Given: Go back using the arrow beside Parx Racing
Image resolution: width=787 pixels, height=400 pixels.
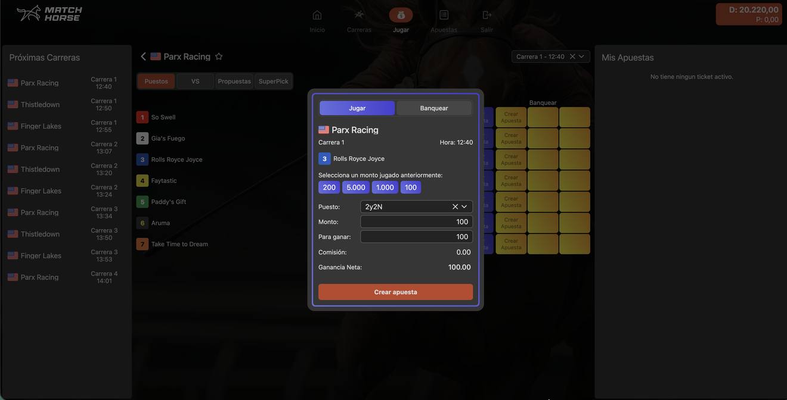Looking at the screenshot, I should (143, 57).
